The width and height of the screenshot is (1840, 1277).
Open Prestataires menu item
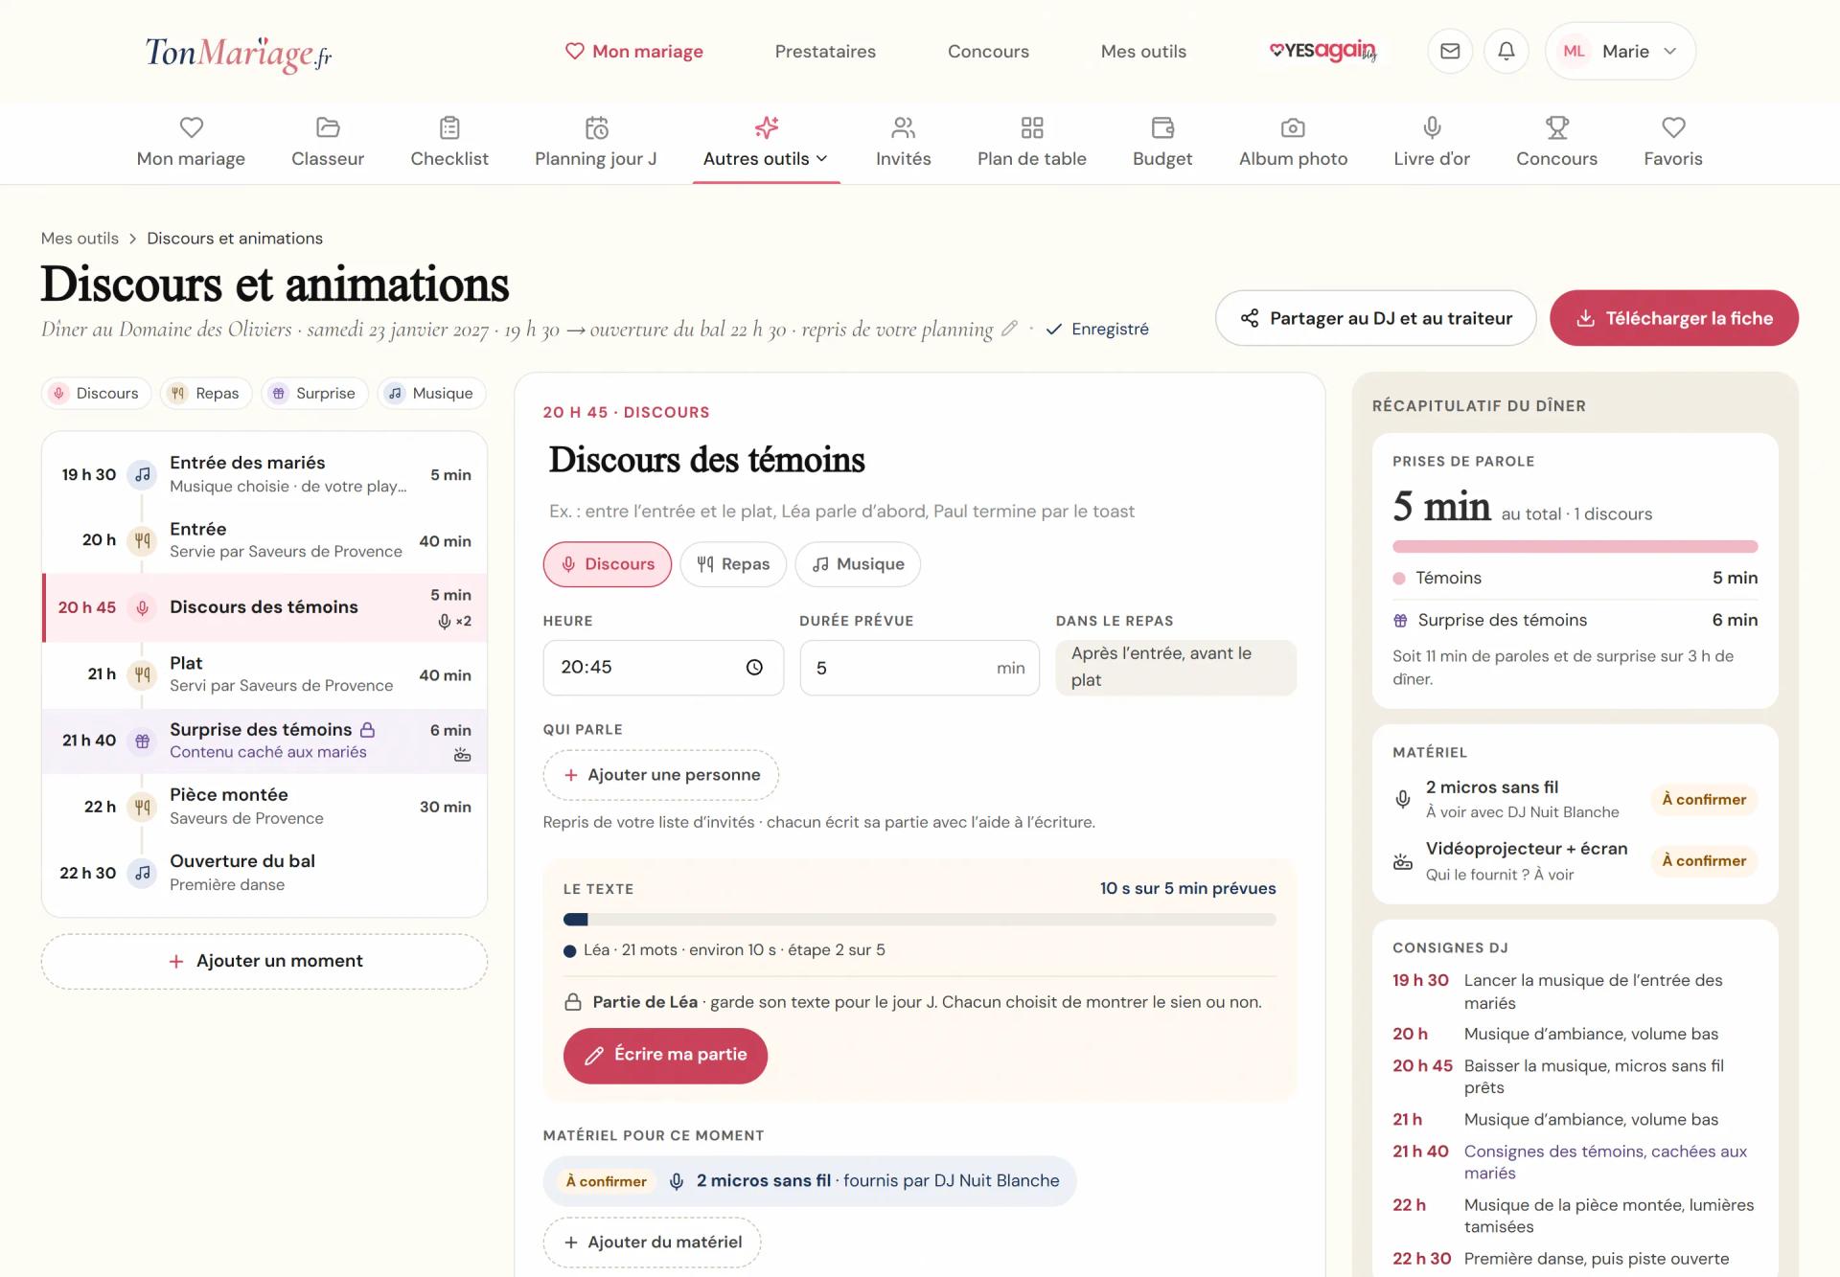[825, 52]
